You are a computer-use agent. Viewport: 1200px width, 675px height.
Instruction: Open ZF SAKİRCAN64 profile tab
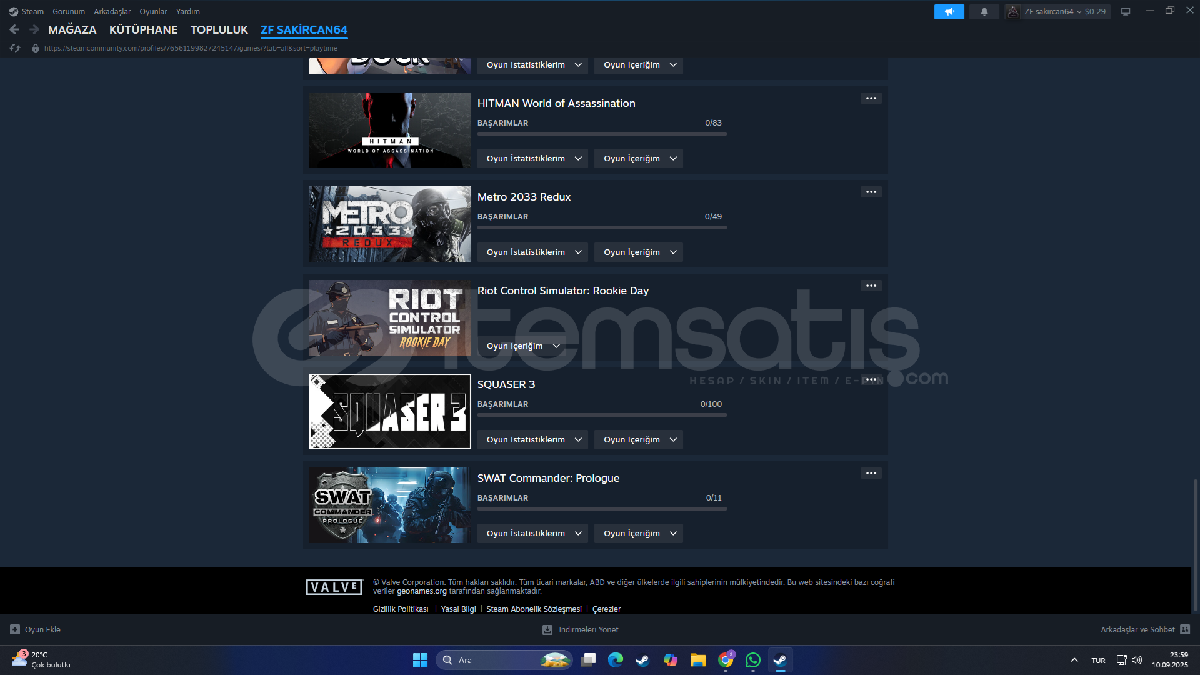pyautogui.click(x=304, y=29)
